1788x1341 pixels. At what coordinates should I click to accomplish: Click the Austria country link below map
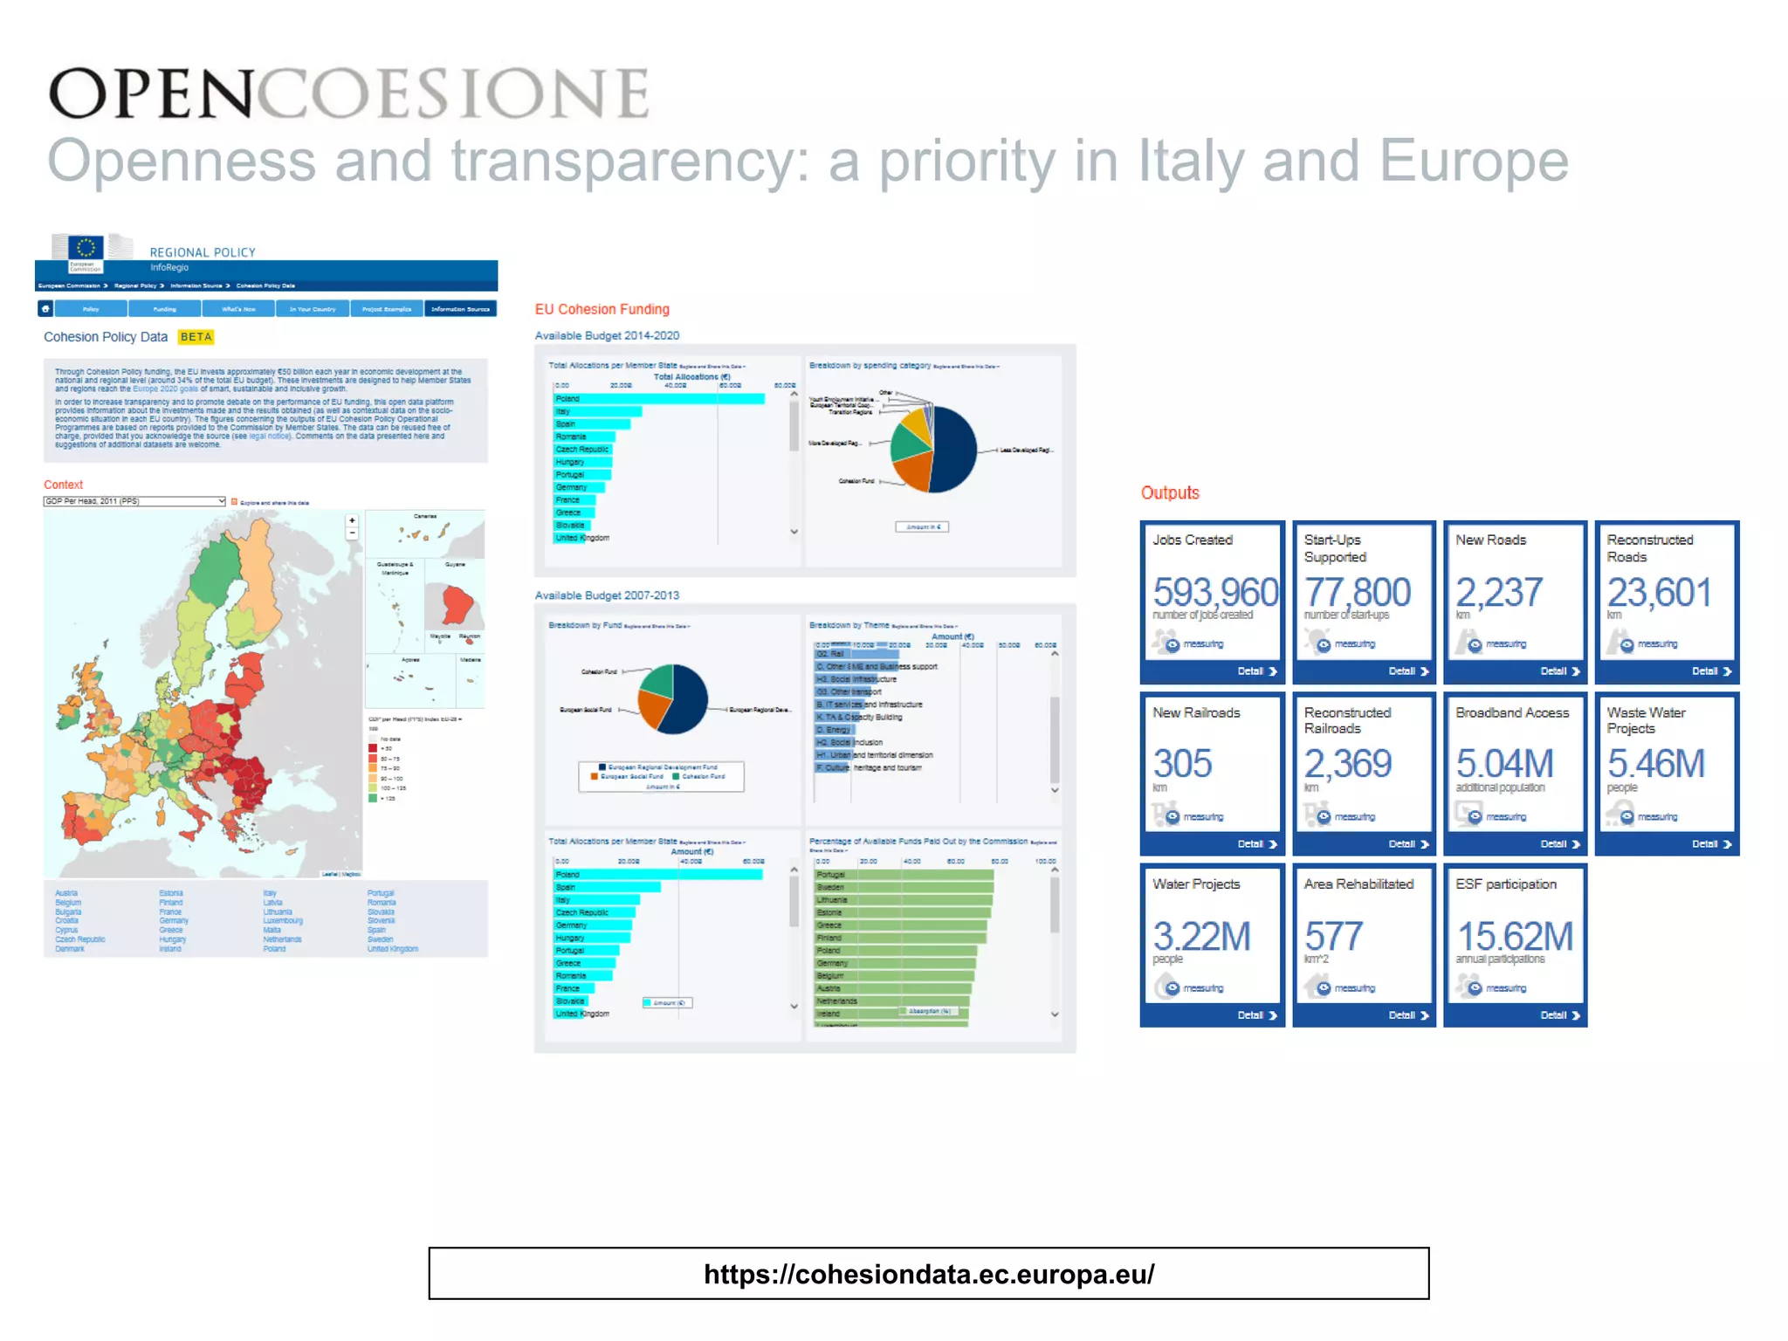[x=66, y=894]
